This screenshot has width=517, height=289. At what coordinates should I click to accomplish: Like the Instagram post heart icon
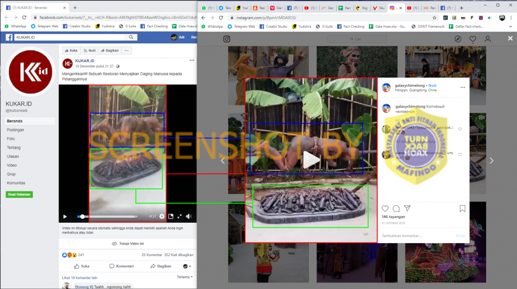[x=385, y=209]
